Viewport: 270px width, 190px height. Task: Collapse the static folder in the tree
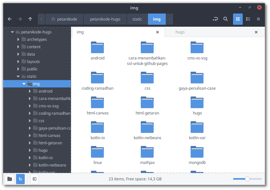click(x=18, y=77)
